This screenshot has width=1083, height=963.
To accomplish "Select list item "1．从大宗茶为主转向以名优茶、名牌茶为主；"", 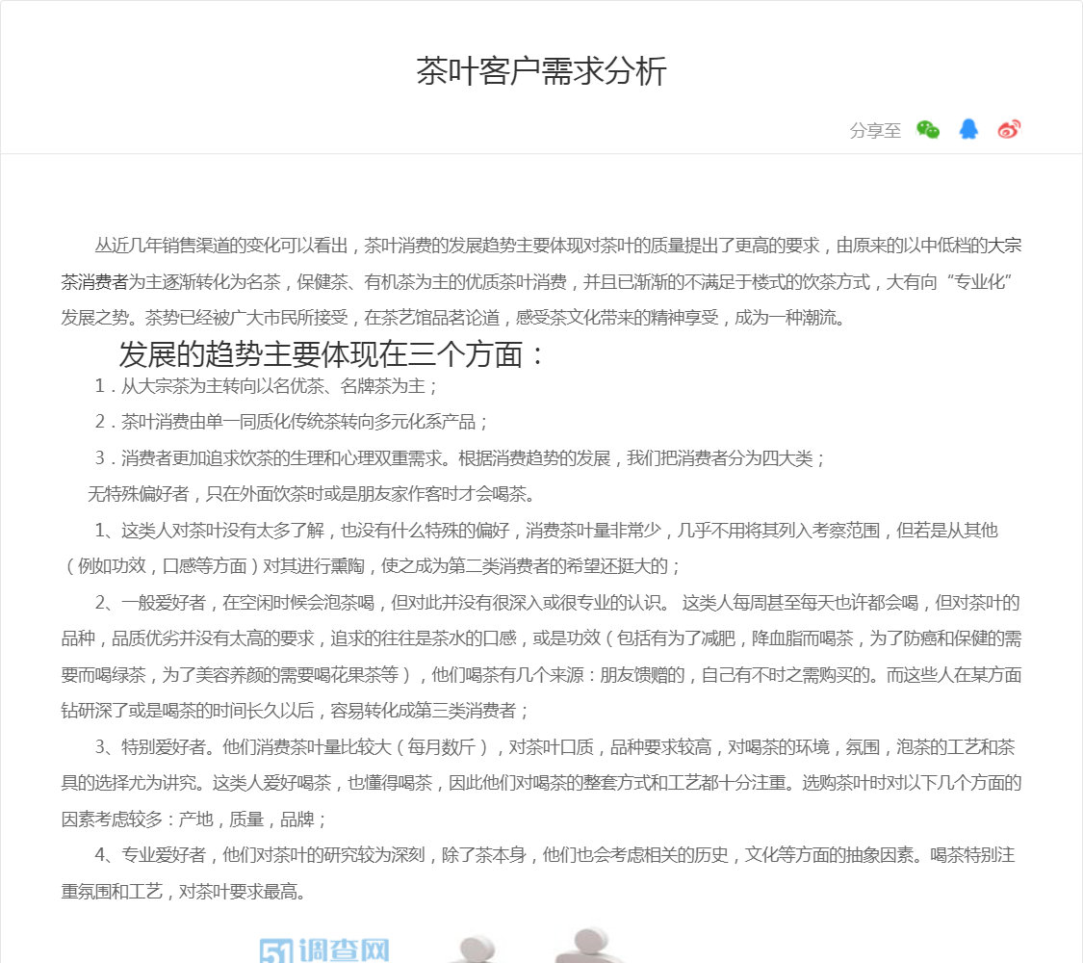I will pyautogui.click(x=266, y=386).
